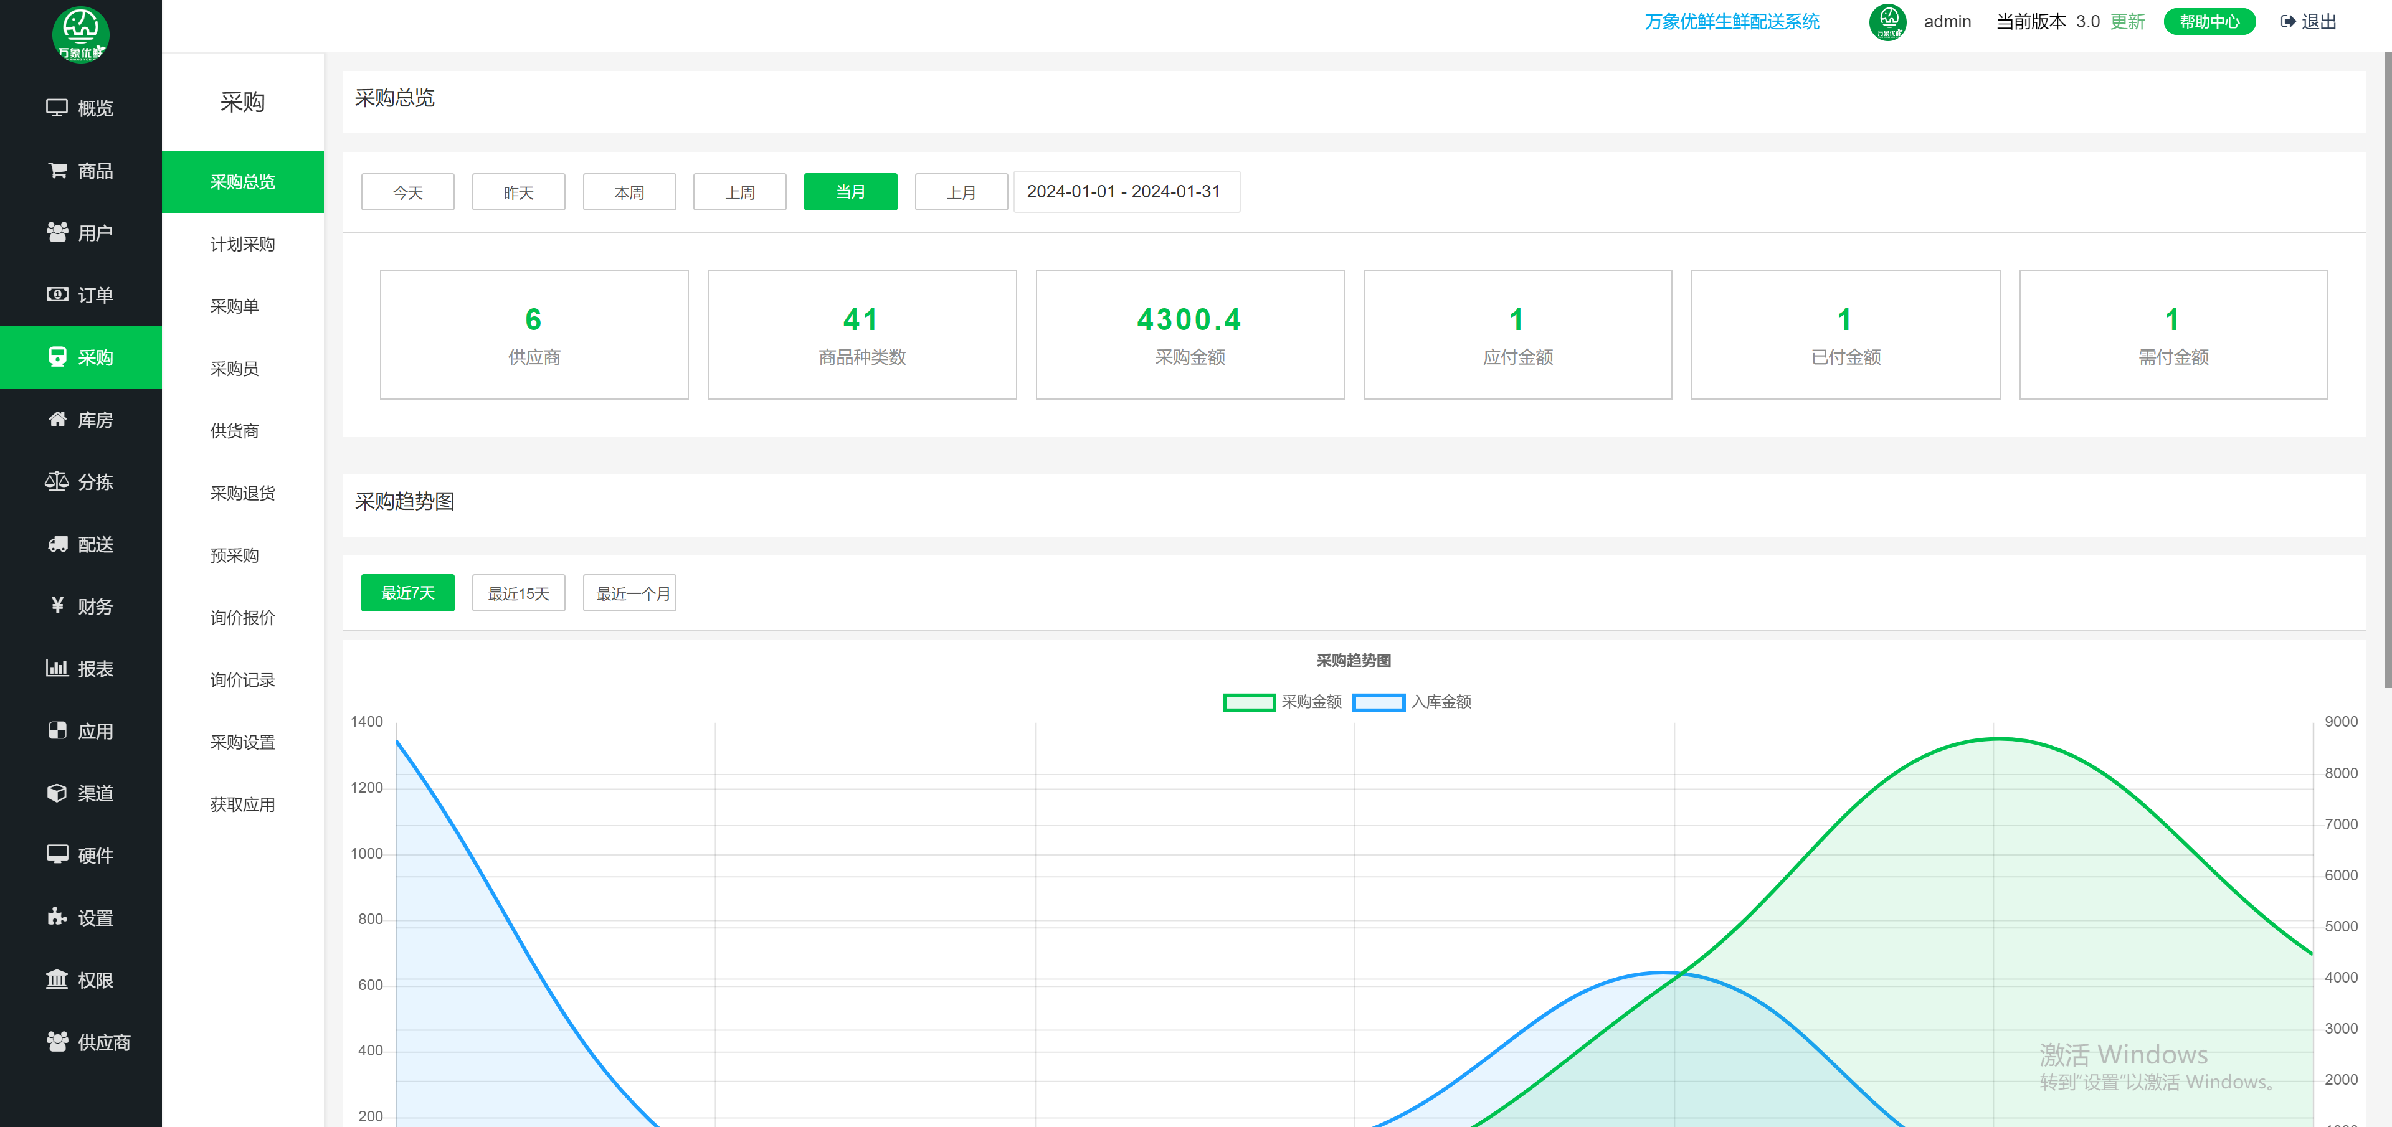The image size is (2392, 1127).
Task: Click the 概览 monitor icon in sidebar
Action: 57,108
